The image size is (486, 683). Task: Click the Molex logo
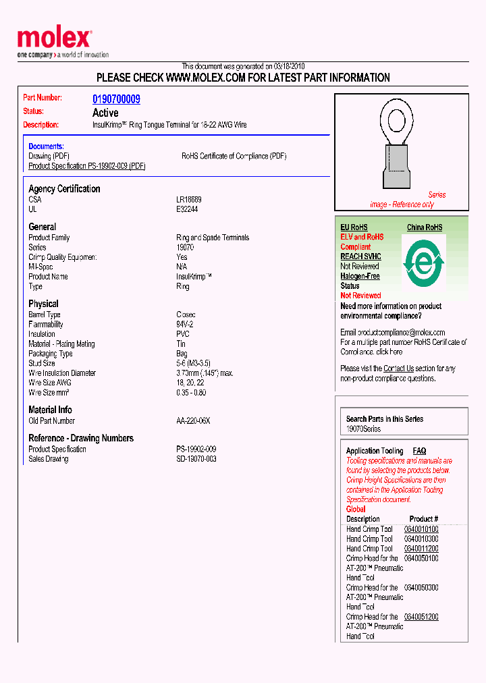(54, 40)
